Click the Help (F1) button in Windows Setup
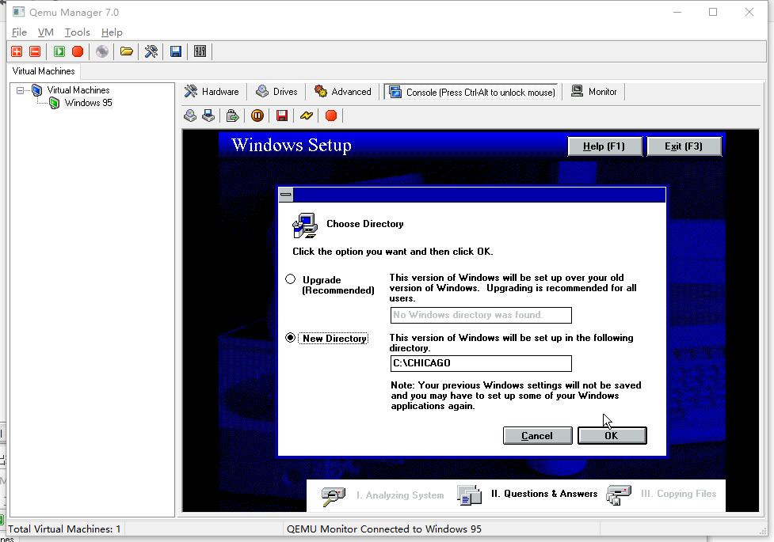This screenshot has width=774, height=542. (604, 146)
